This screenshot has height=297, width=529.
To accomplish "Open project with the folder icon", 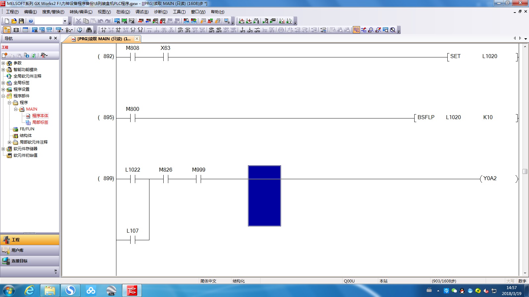I will (x=14, y=21).
